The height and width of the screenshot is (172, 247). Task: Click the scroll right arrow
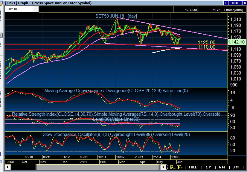(x=164, y=167)
